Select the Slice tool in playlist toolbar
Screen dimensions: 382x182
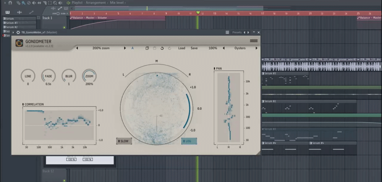(x=45, y=3)
